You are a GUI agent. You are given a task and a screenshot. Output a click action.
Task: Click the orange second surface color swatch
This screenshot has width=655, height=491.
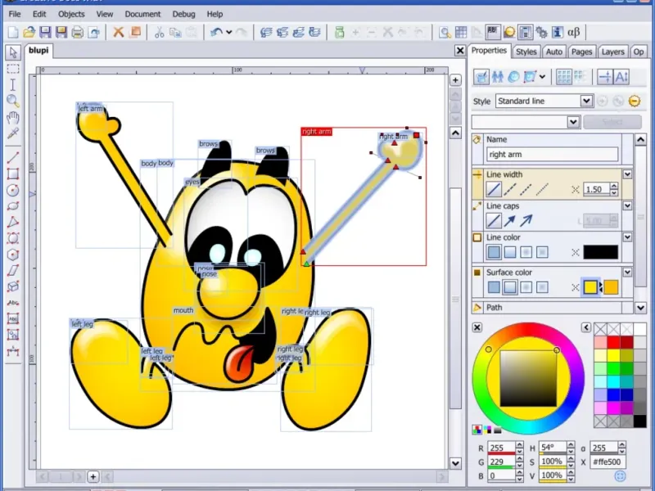pyautogui.click(x=611, y=287)
